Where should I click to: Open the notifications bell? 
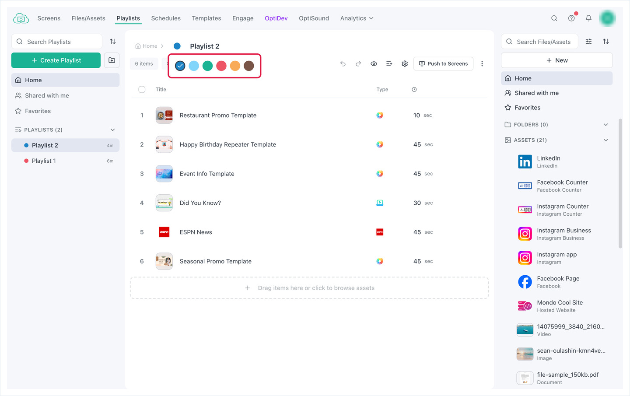pos(588,18)
